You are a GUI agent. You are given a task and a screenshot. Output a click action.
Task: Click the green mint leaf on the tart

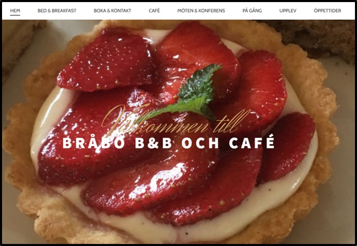196,91
